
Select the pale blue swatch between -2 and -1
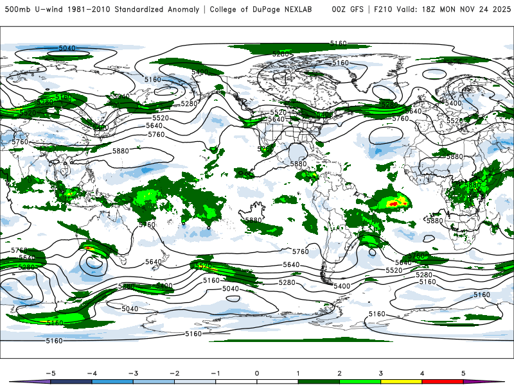(x=195, y=382)
